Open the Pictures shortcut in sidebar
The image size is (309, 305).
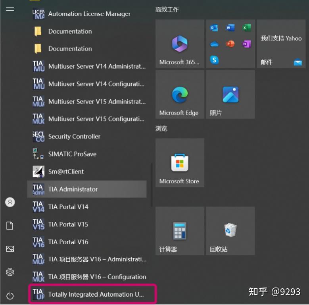pos(10,249)
